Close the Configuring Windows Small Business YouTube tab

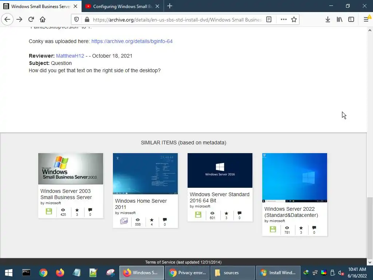(x=157, y=6)
